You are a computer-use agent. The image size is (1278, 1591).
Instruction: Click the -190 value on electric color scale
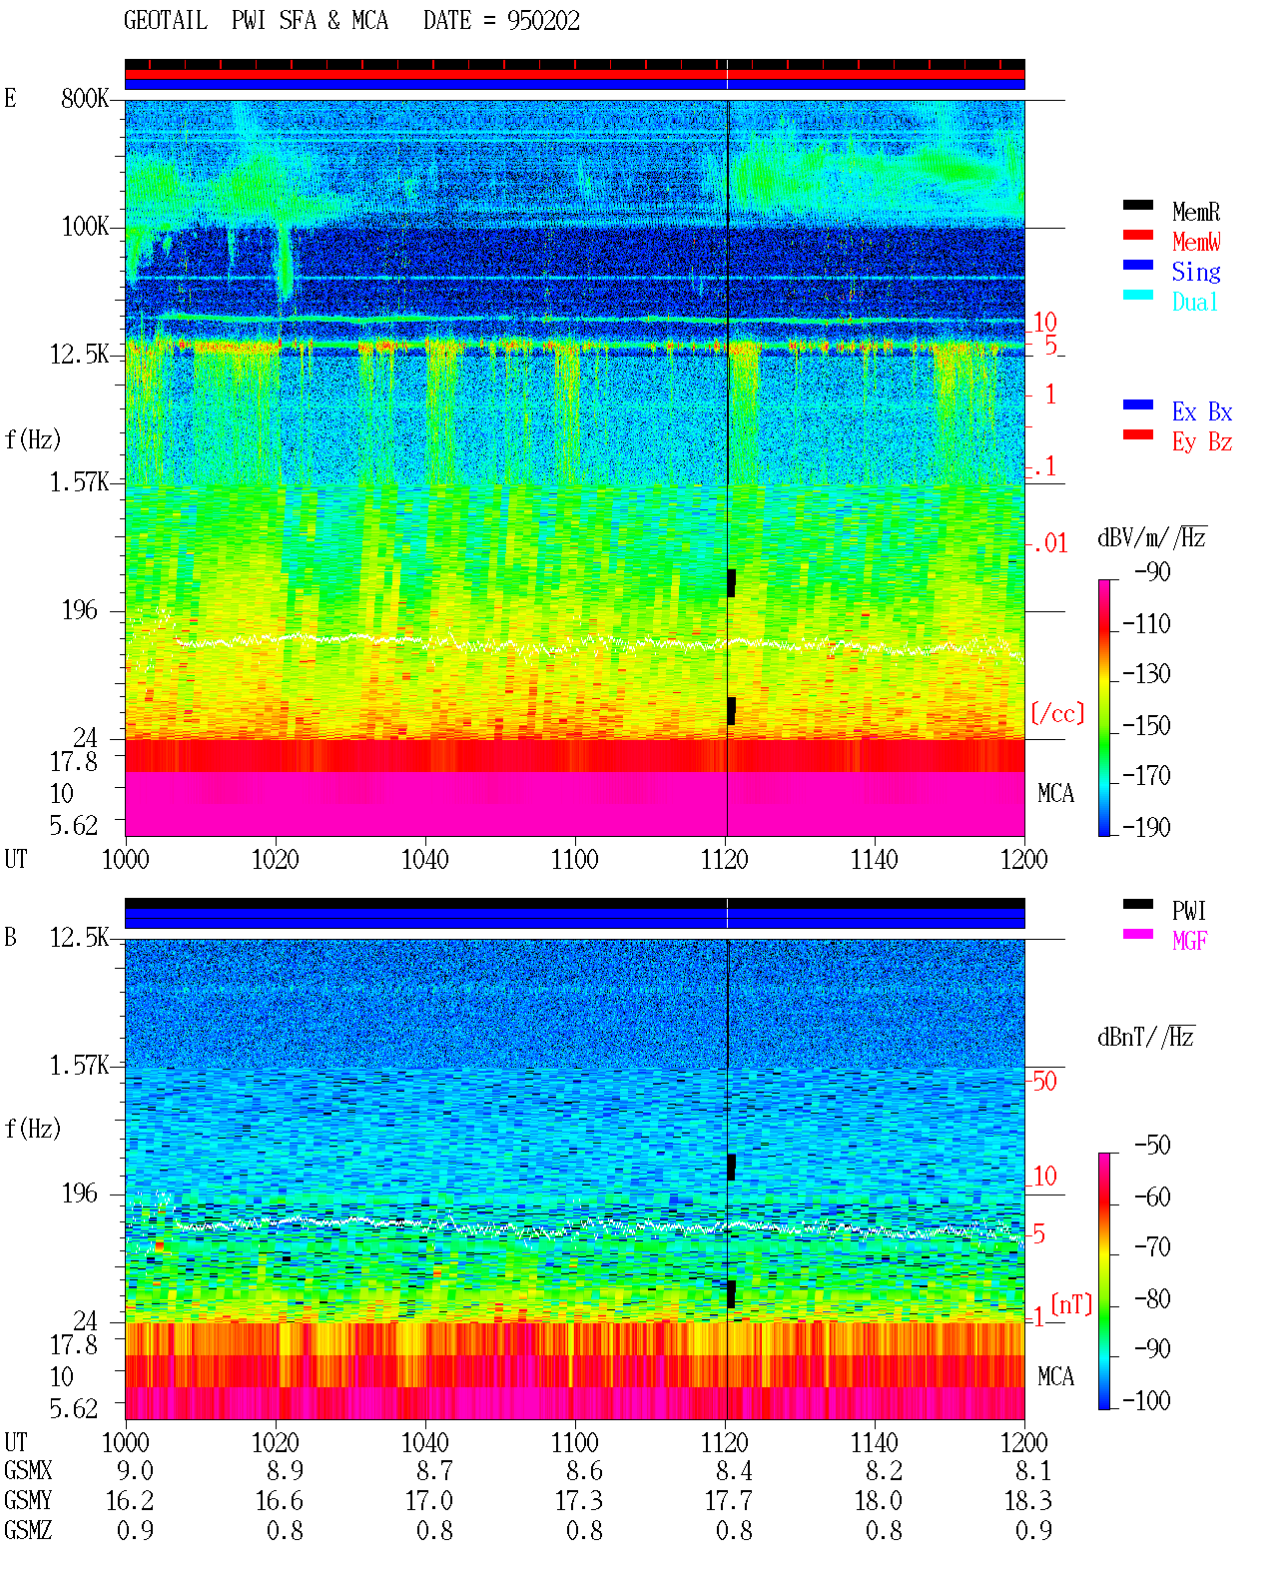click(1146, 827)
